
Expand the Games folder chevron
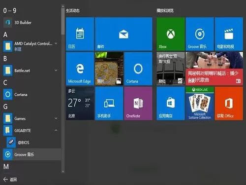pos(56,118)
